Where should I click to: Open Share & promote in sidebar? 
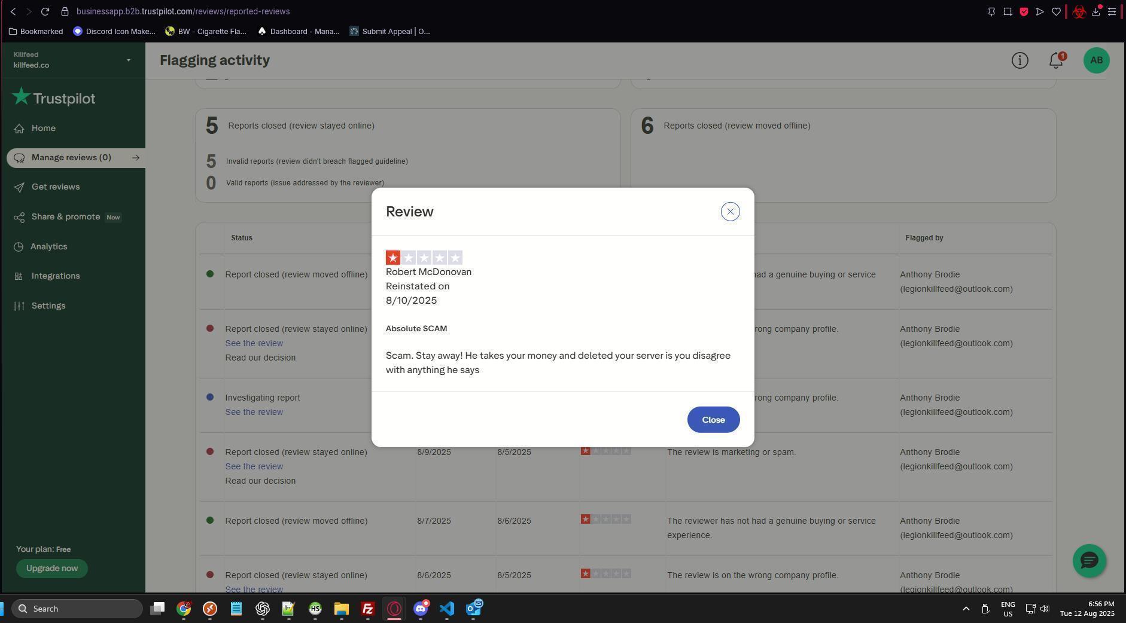pos(66,217)
